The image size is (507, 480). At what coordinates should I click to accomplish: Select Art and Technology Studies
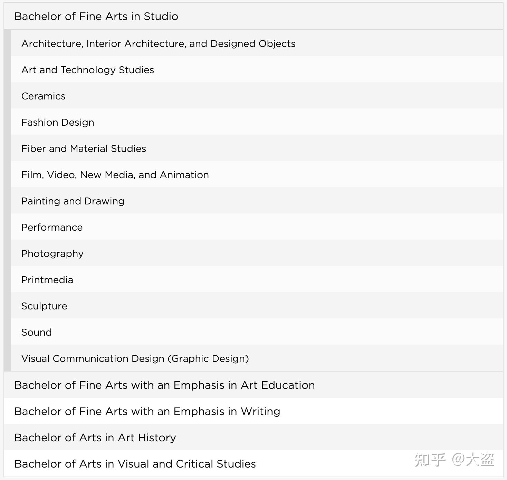pos(88,70)
